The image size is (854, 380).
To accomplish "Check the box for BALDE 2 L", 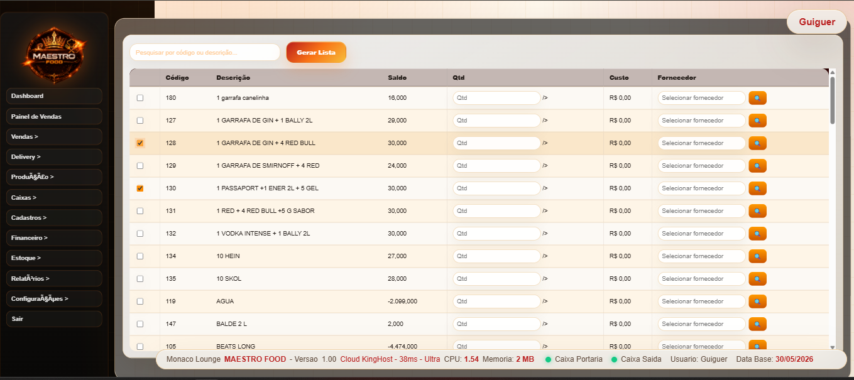I will click(140, 324).
